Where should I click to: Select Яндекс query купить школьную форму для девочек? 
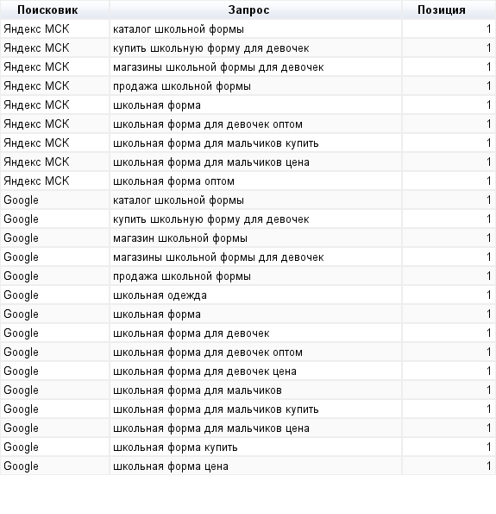[x=211, y=48]
